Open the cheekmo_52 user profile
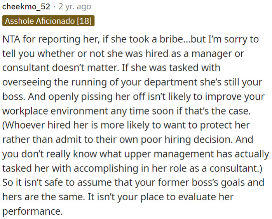 pyautogui.click(x=26, y=7)
